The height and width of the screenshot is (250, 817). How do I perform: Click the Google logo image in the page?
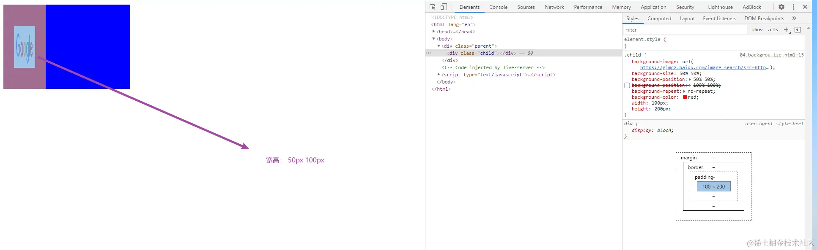25,47
